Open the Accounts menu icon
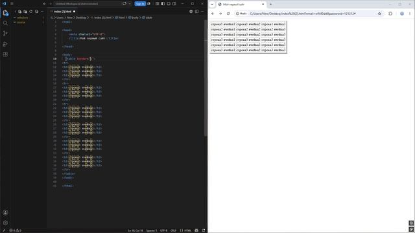415x233 pixels. pos(5,212)
